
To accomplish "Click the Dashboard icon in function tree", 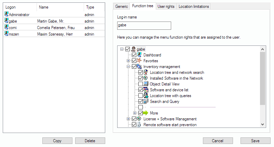I will pos(139,55).
